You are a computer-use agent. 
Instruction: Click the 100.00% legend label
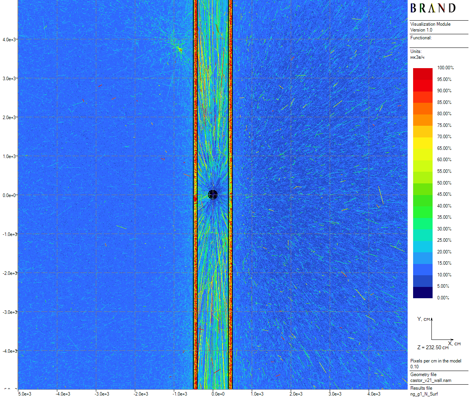point(445,68)
